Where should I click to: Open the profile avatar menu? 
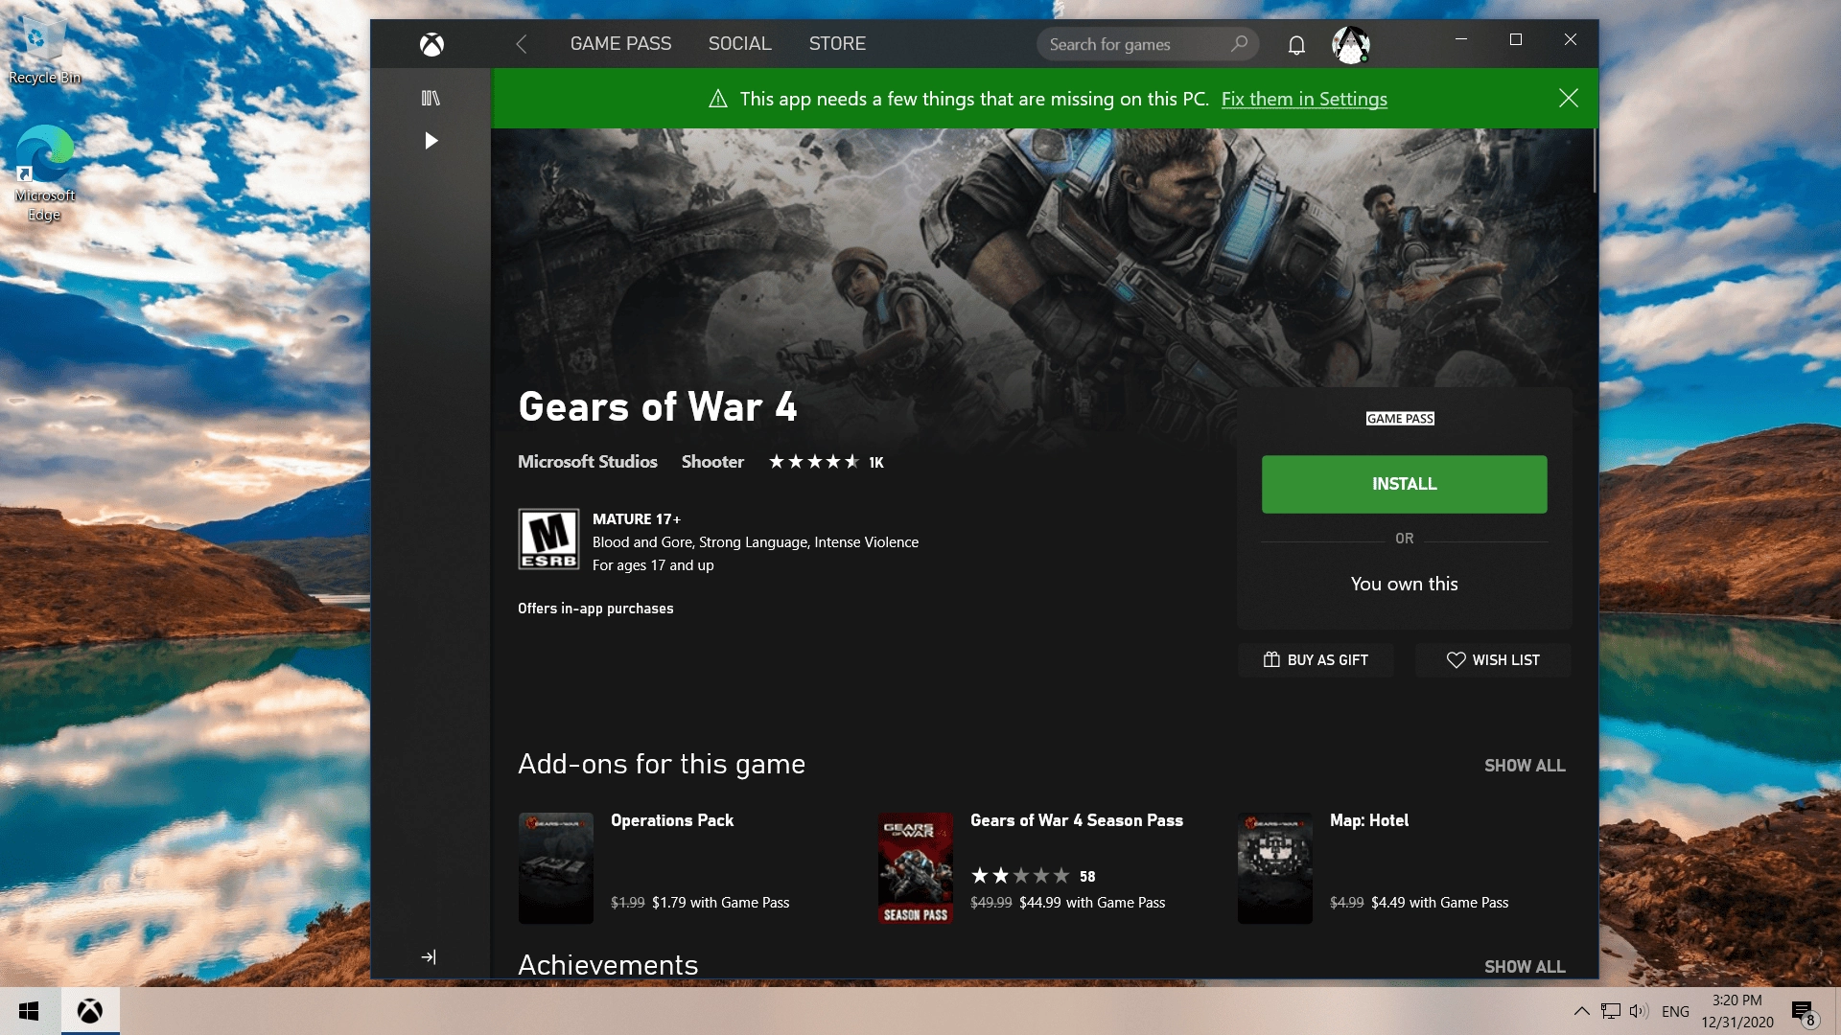(x=1350, y=44)
